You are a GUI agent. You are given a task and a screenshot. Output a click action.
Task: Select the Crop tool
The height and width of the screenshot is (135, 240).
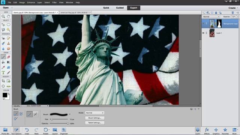coord(3,81)
